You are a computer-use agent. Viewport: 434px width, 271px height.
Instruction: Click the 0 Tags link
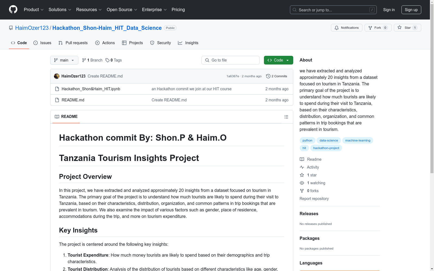tap(114, 60)
